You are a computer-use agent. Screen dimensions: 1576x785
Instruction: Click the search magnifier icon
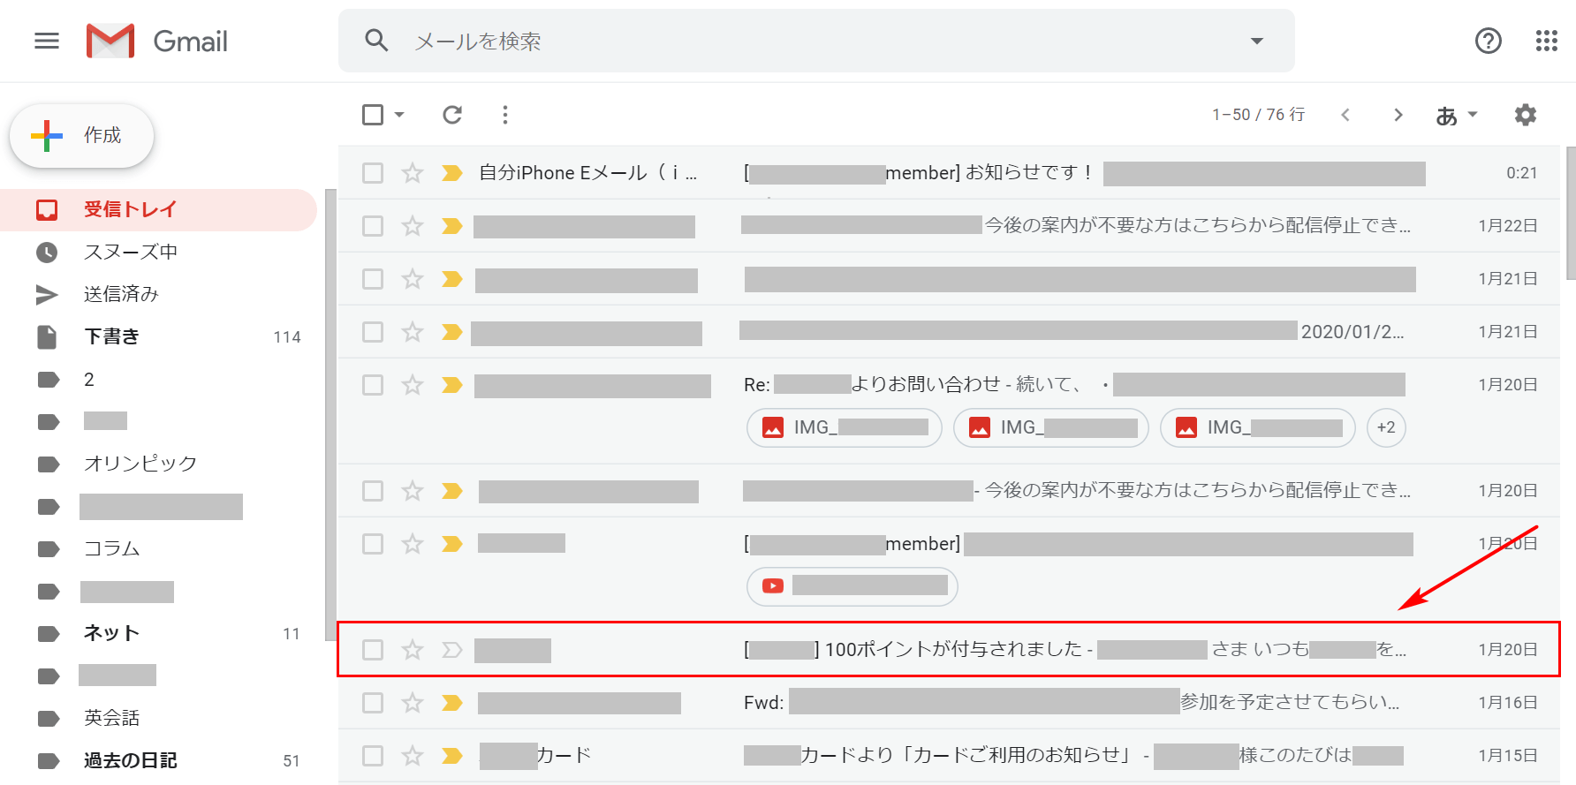tap(376, 41)
